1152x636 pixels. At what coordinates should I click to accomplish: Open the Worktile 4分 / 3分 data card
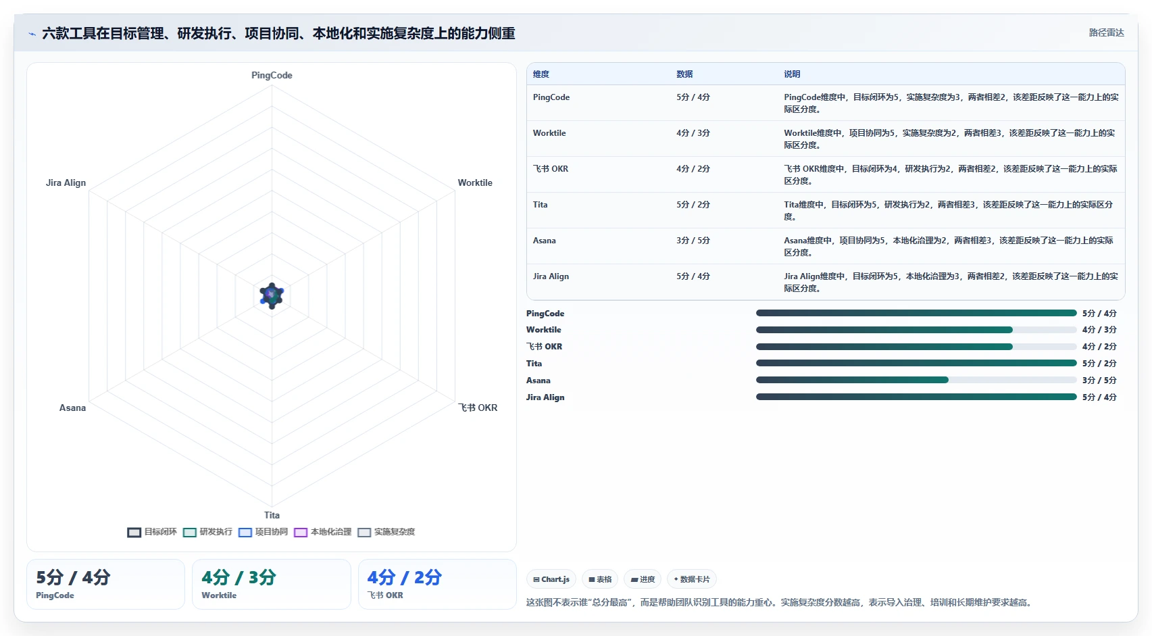click(x=271, y=584)
